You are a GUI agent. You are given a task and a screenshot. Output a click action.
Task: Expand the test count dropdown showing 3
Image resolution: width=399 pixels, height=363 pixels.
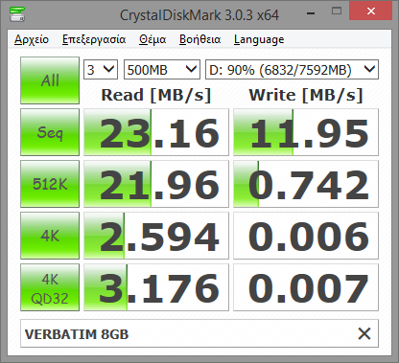(x=101, y=69)
